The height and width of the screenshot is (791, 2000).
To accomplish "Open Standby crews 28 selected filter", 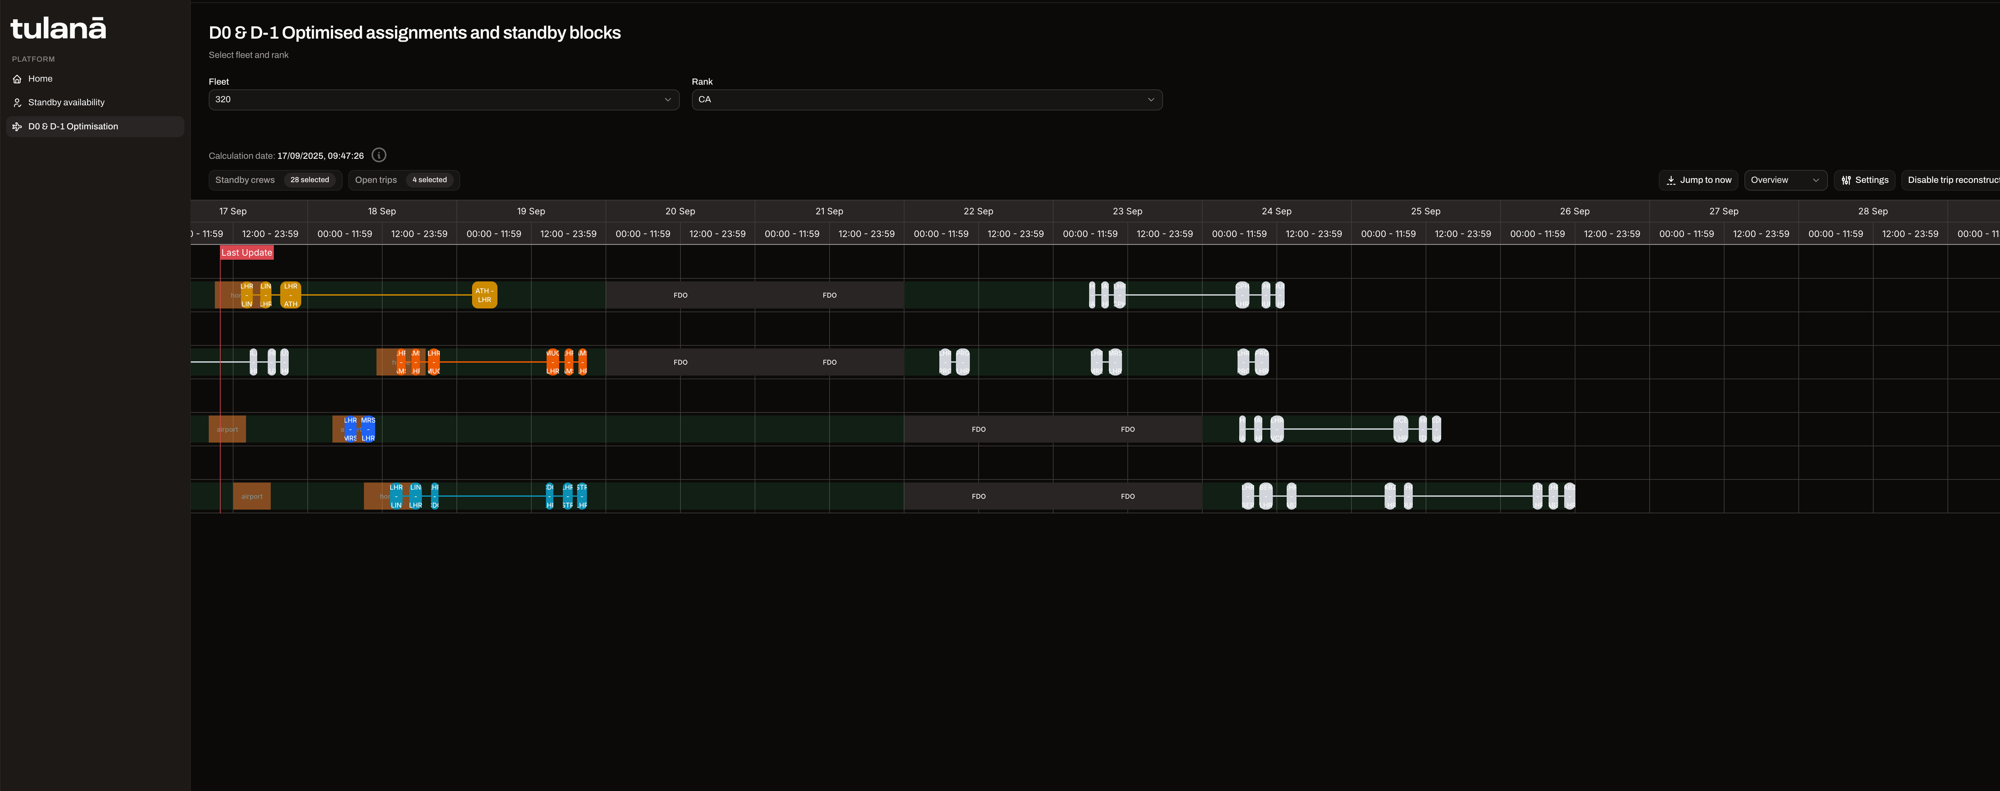I will click(275, 180).
